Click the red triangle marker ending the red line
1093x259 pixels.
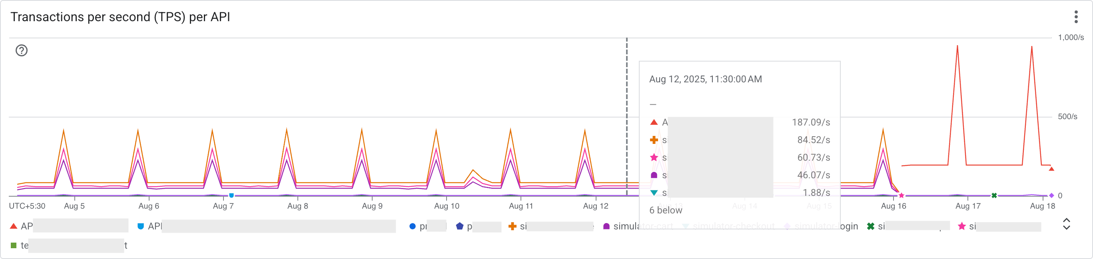(1051, 169)
